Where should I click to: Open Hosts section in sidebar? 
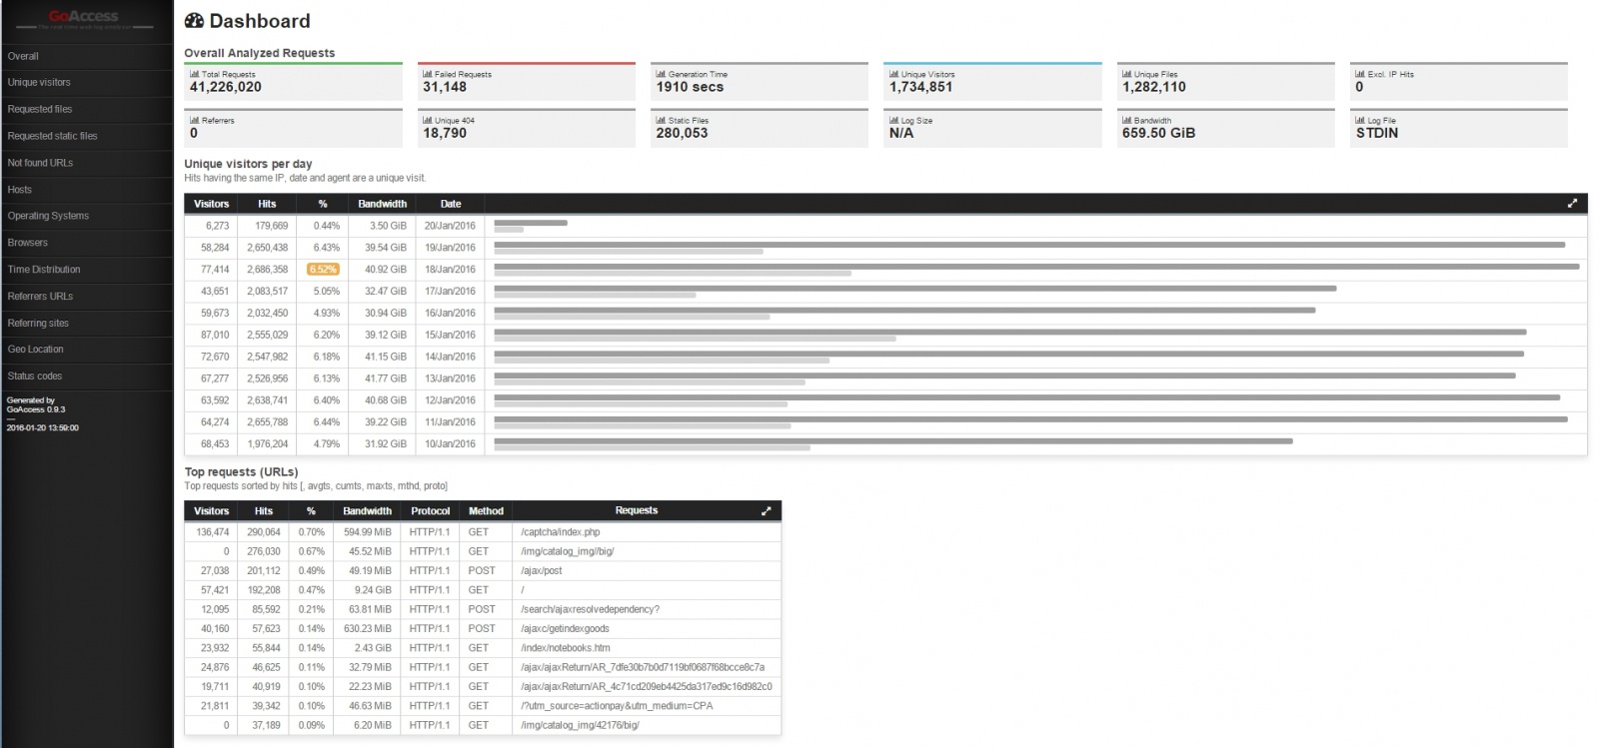87,190
